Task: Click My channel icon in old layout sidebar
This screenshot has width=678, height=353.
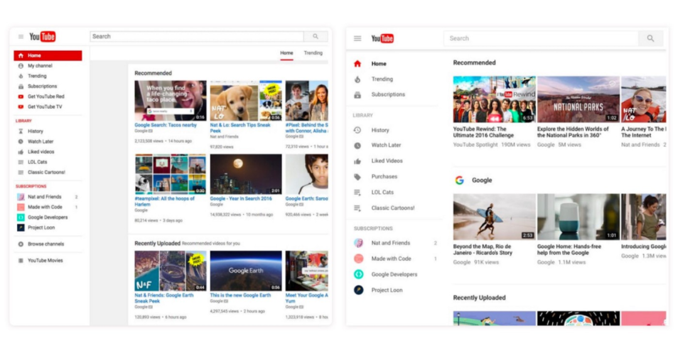Action: (x=21, y=66)
